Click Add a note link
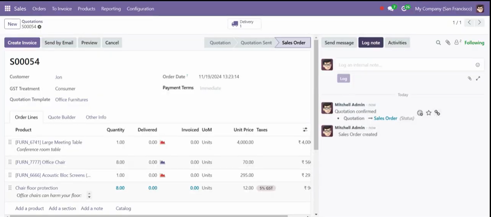 (92, 208)
